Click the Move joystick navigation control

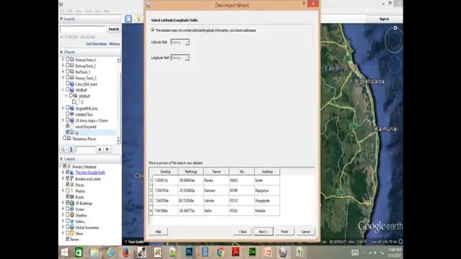393,64
